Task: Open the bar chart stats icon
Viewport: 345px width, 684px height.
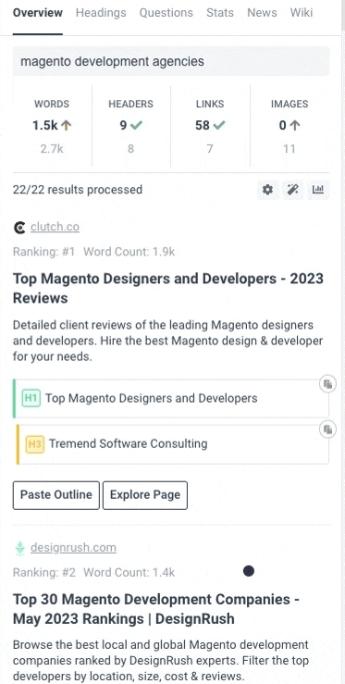Action: point(318,190)
